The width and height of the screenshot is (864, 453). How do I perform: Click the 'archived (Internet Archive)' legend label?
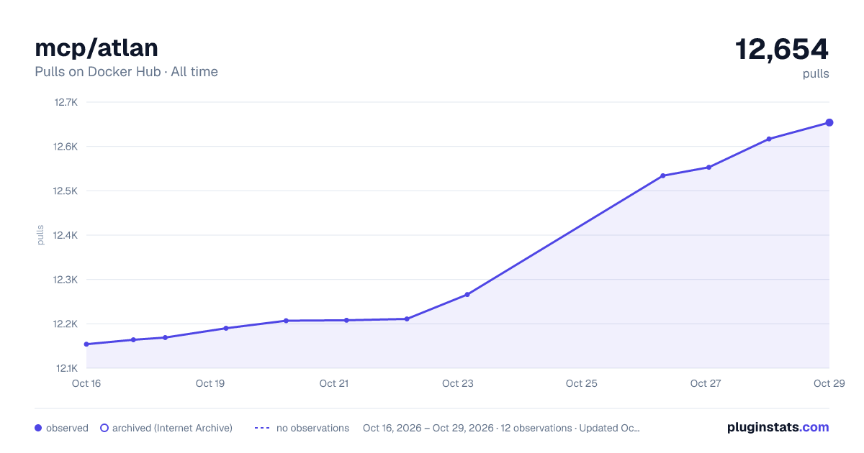(x=172, y=428)
